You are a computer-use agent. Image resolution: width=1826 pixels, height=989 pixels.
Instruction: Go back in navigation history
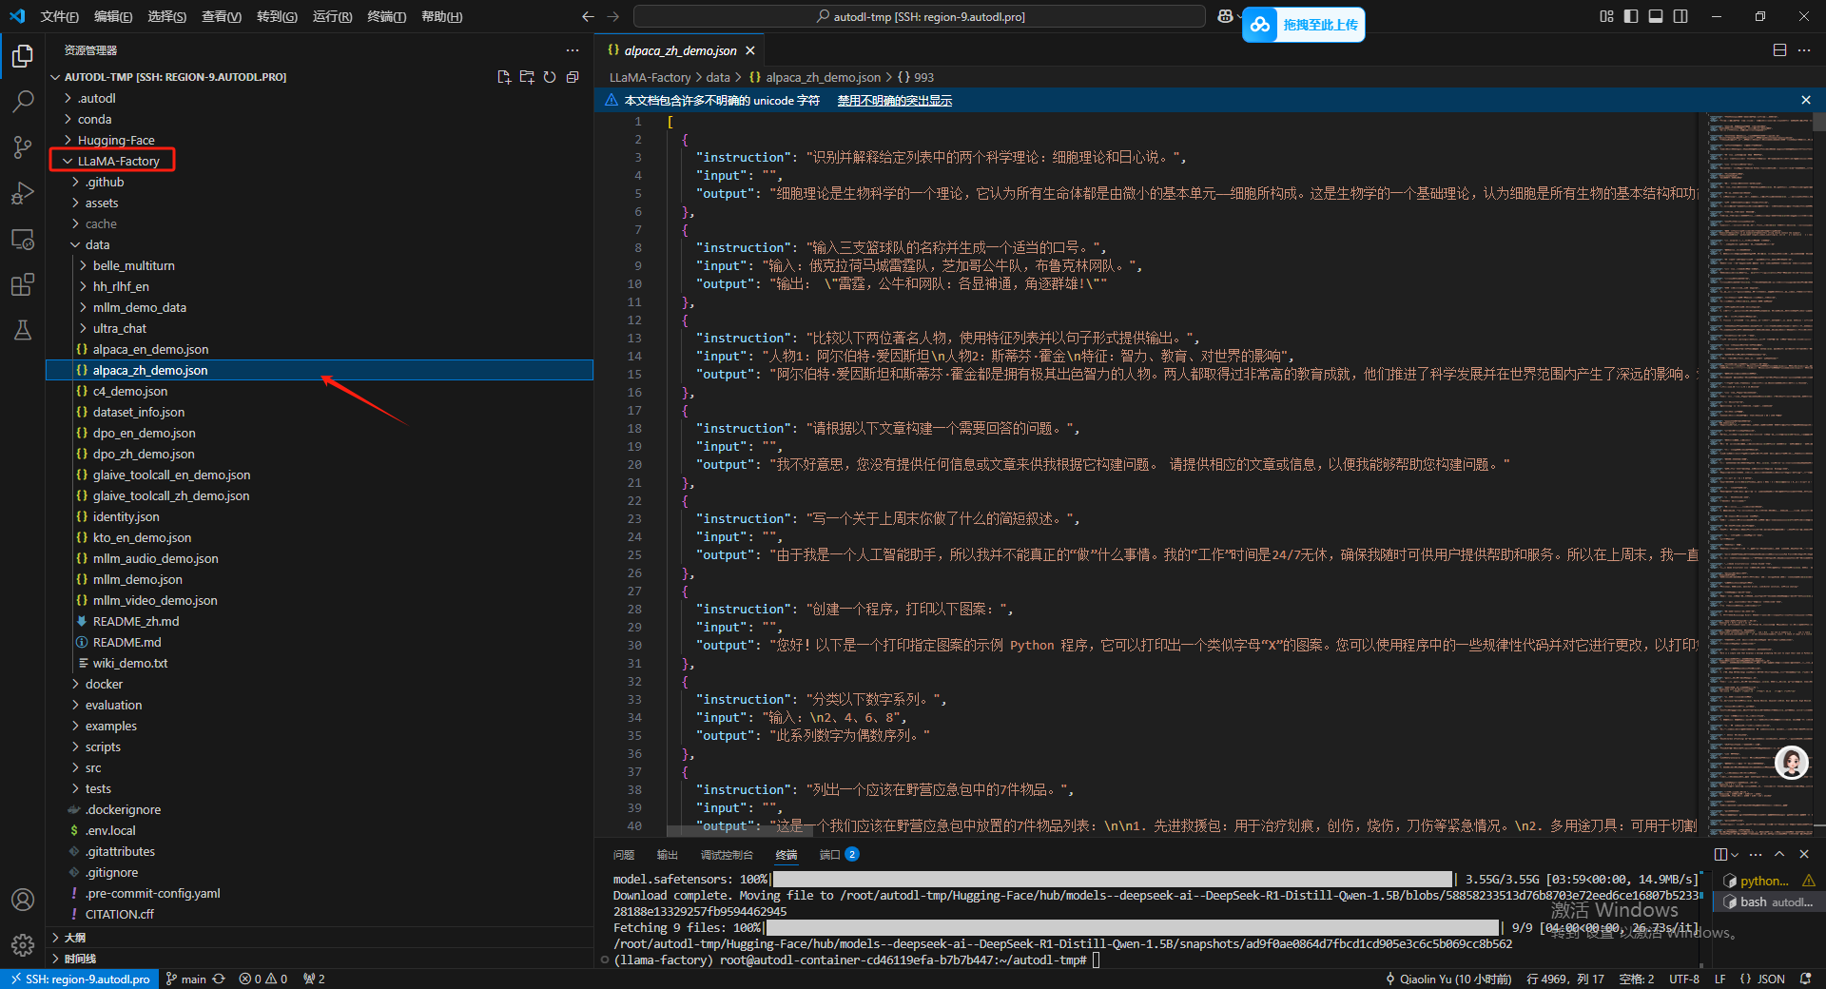point(588,16)
